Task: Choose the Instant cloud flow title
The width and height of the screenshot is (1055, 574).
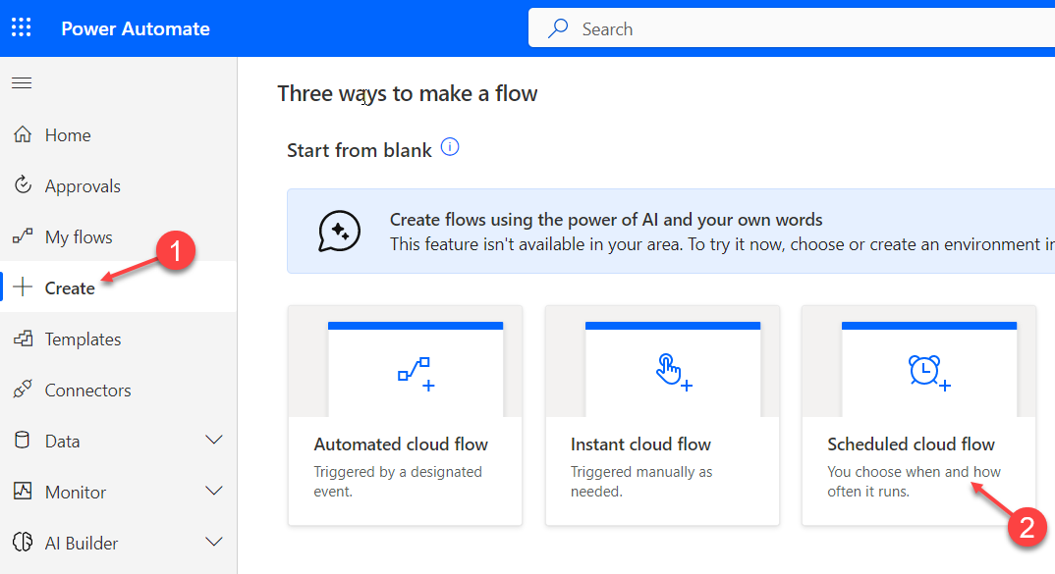Action: [640, 444]
